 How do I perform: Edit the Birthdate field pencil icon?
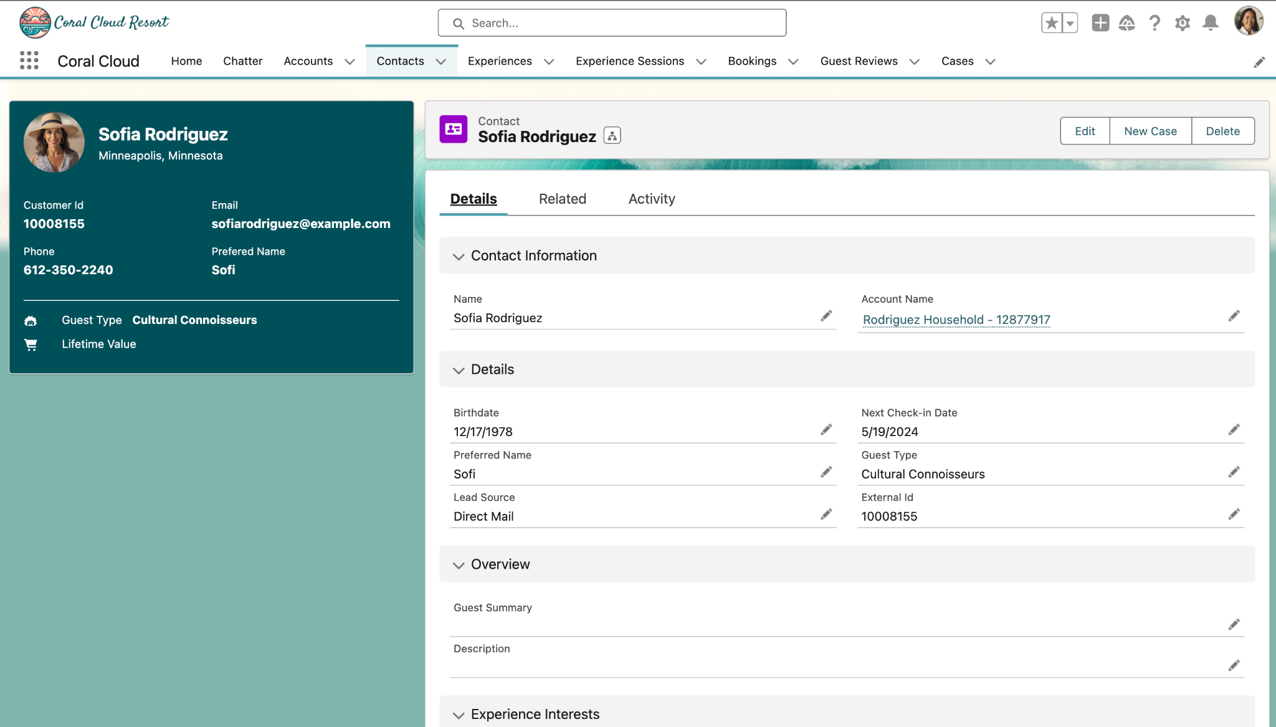(x=826, y=430)
